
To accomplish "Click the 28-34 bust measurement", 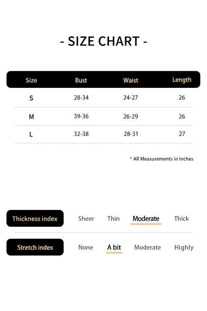I will [x=81, y=98].
